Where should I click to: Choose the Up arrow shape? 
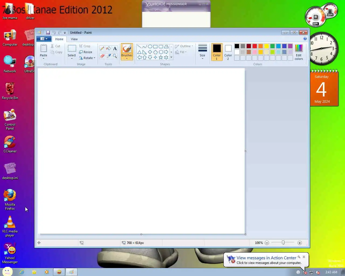tap(145, 57)
